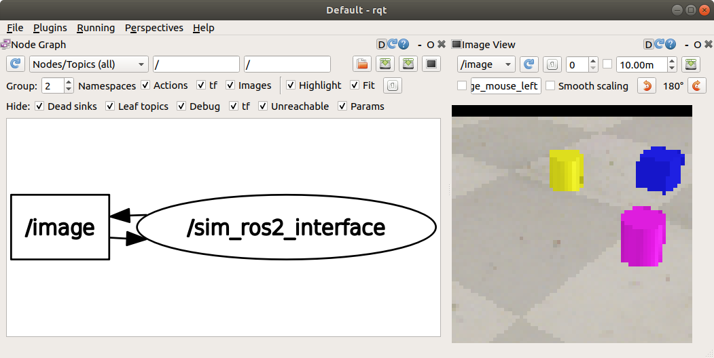Open the Perspectives menu
Image resolution: width=714 pixels, height=358 pixels.
coord(154,28)
